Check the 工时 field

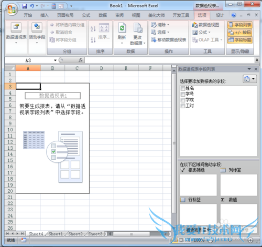point(183,106)
